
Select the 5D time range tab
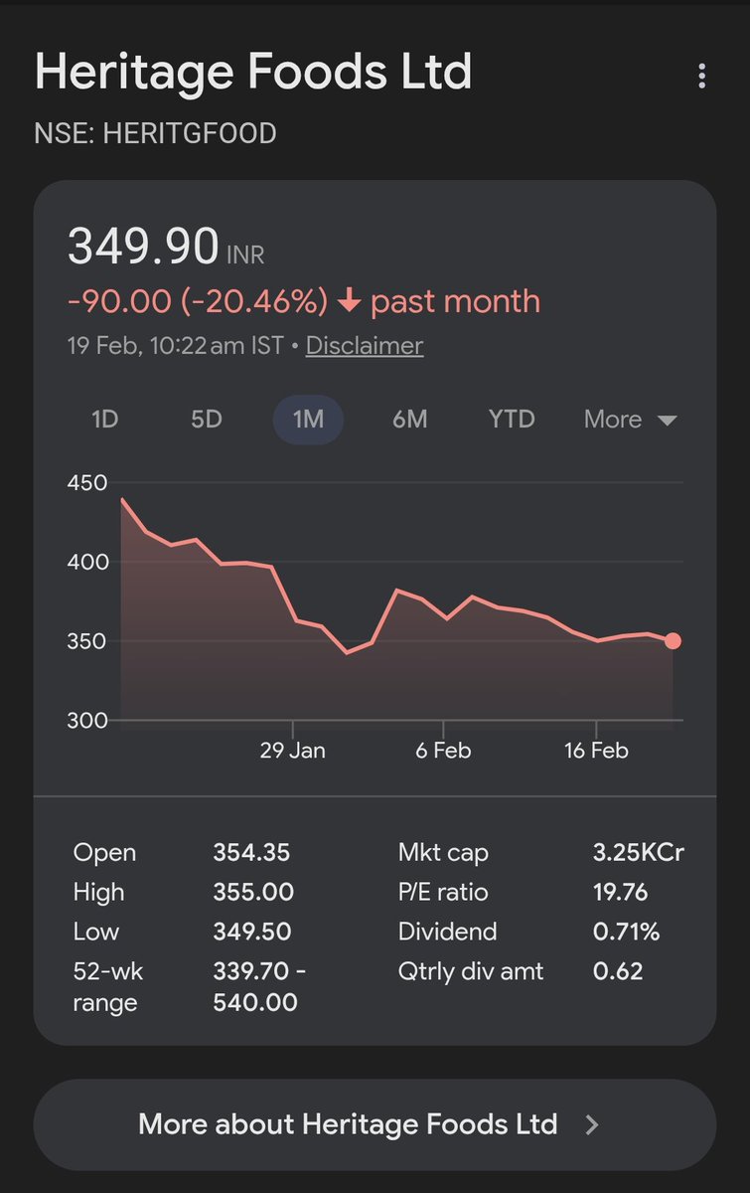(x=206, y=420)
